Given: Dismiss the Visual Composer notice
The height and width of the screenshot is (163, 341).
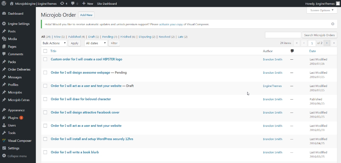Looking at the screenshot, I should pyautogui.click(x=332, y=24).
